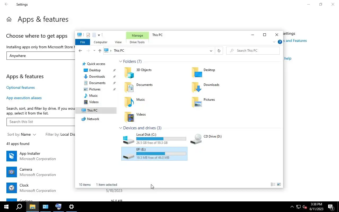Select Downloads in navigation pane
This screenshot has width=339, height=212.
tap(97, 77)
